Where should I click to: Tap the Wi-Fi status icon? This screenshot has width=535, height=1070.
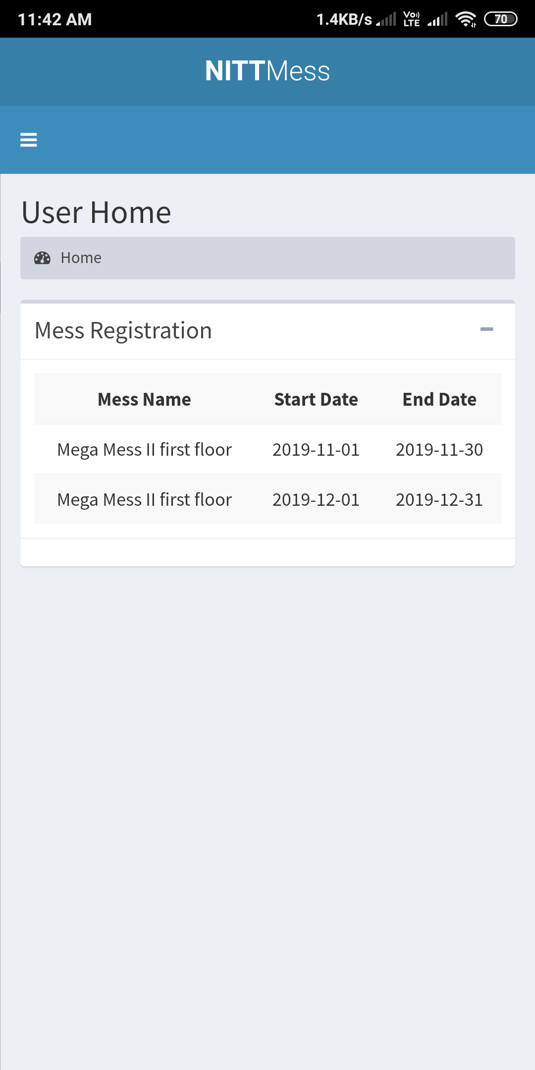point(466,19)
